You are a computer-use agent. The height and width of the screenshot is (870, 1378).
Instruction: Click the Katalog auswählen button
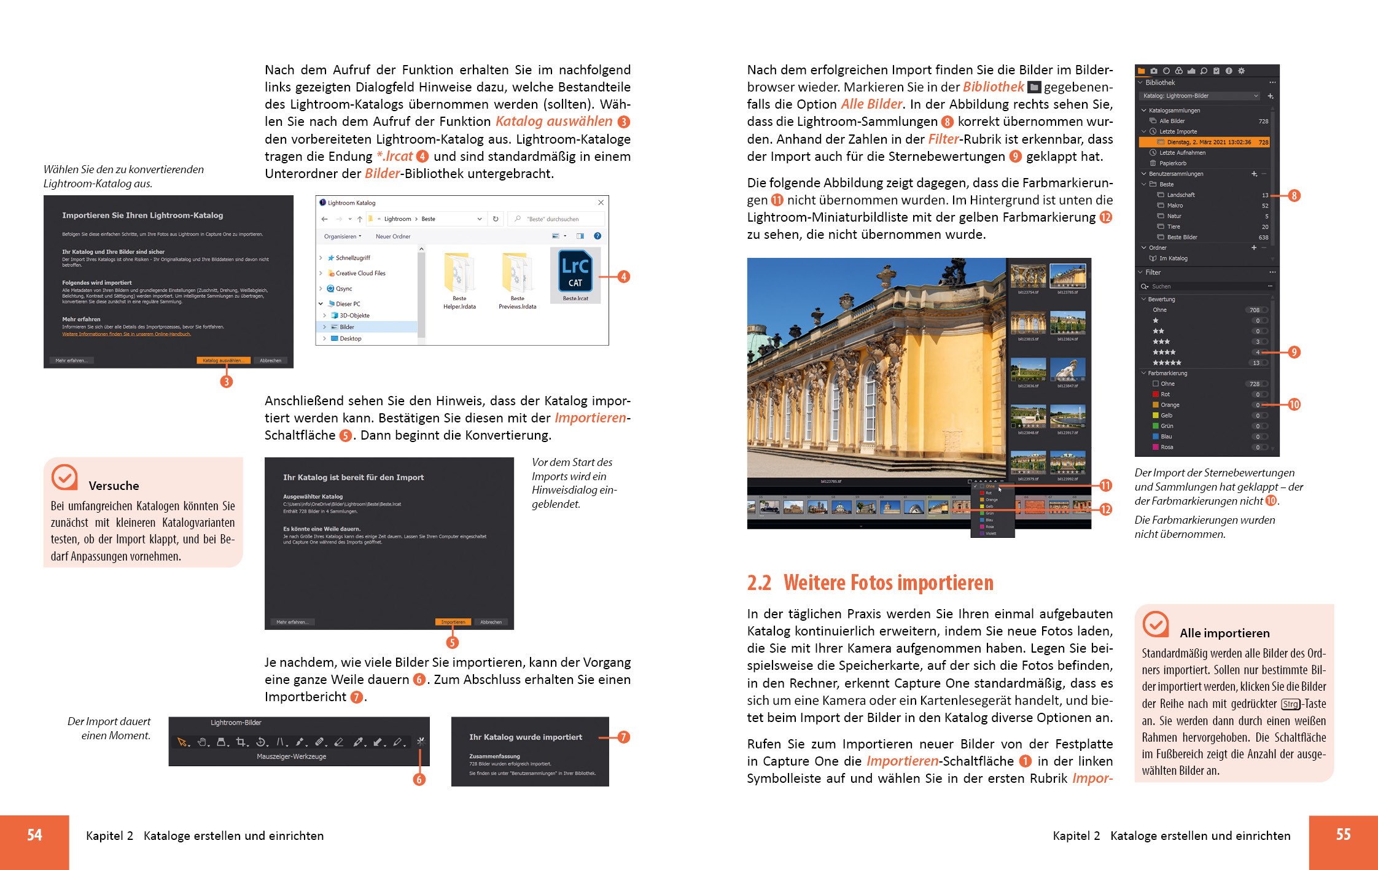point(222,360)
